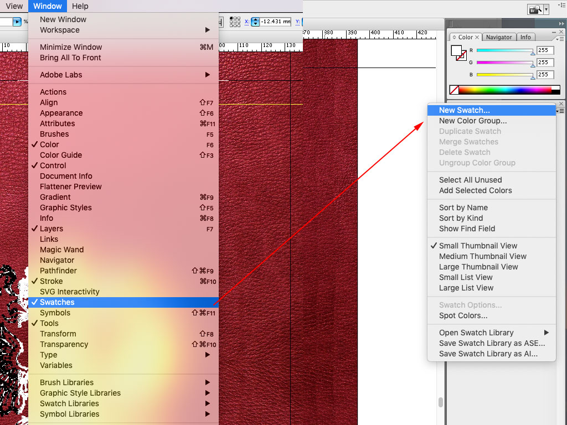Click the Window menu title
This screenshot has width=567, height=425.
(48, 6)
